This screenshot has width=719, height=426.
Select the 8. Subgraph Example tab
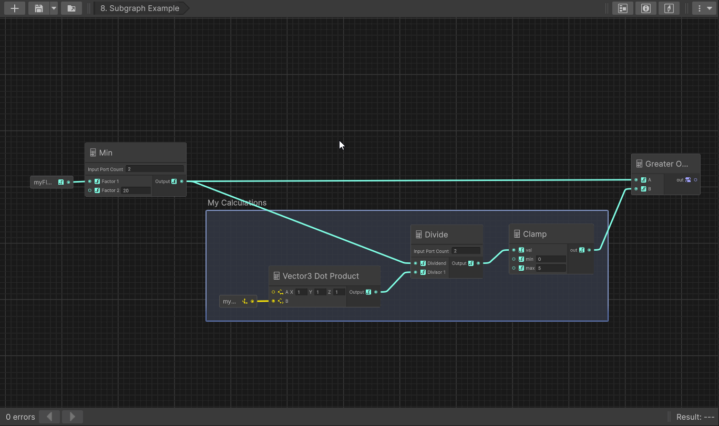pyautogui.click(x=139, y=8)
